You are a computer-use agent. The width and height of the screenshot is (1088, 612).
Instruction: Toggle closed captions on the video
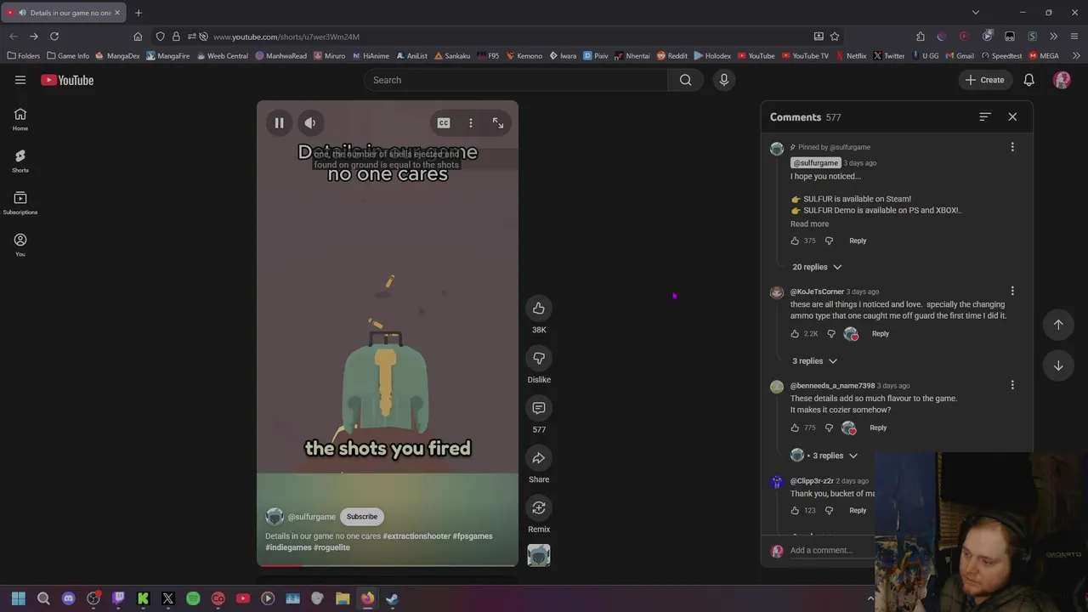444,123
